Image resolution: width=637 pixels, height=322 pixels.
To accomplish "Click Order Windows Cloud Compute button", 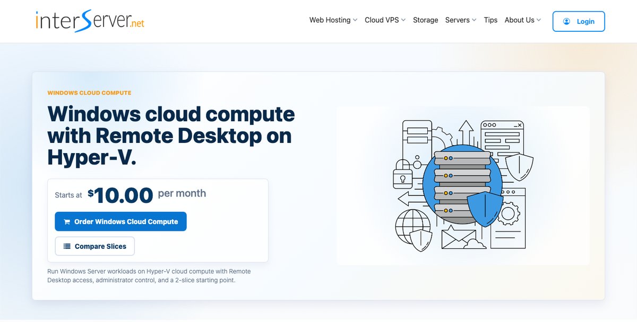I will click(x=120, y=221).
